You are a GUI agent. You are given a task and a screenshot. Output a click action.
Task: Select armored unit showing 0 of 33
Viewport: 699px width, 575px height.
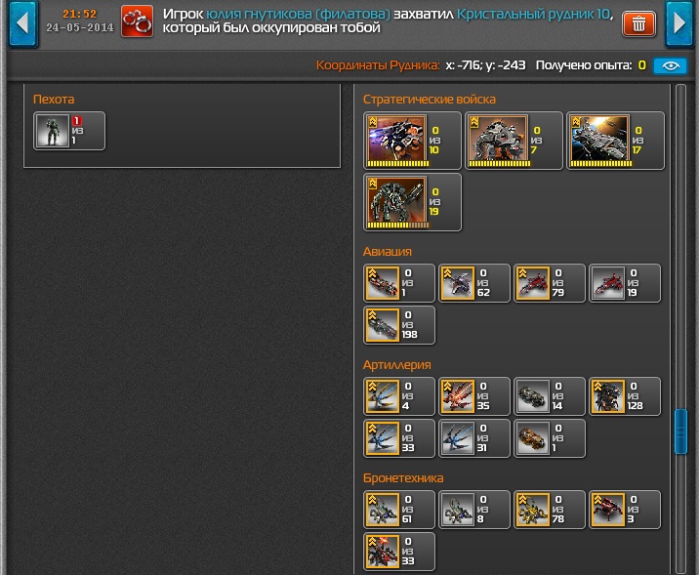[399, 552]
